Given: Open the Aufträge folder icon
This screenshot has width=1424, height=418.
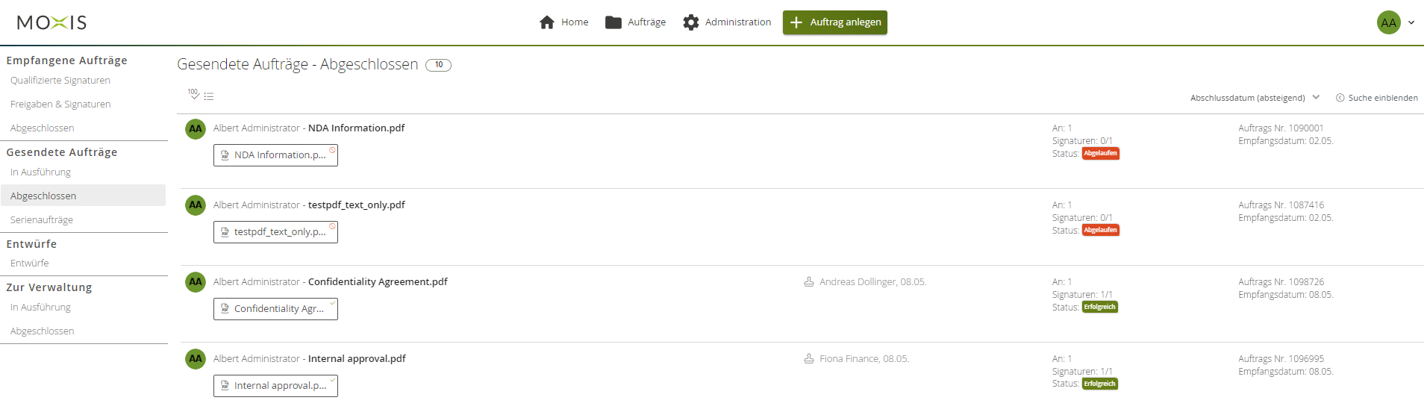Looking at the screenshot, I should coord(613,22).
